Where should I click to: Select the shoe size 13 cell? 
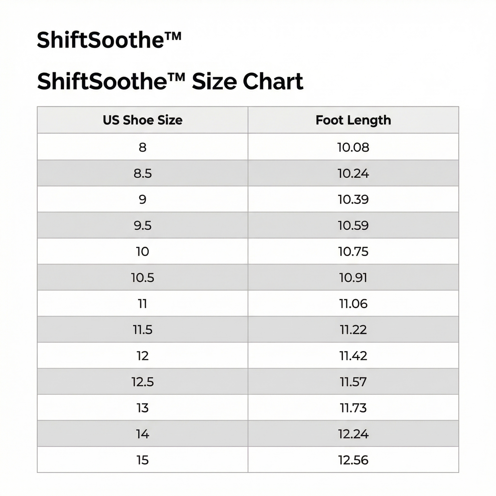(x=142, y=408)
